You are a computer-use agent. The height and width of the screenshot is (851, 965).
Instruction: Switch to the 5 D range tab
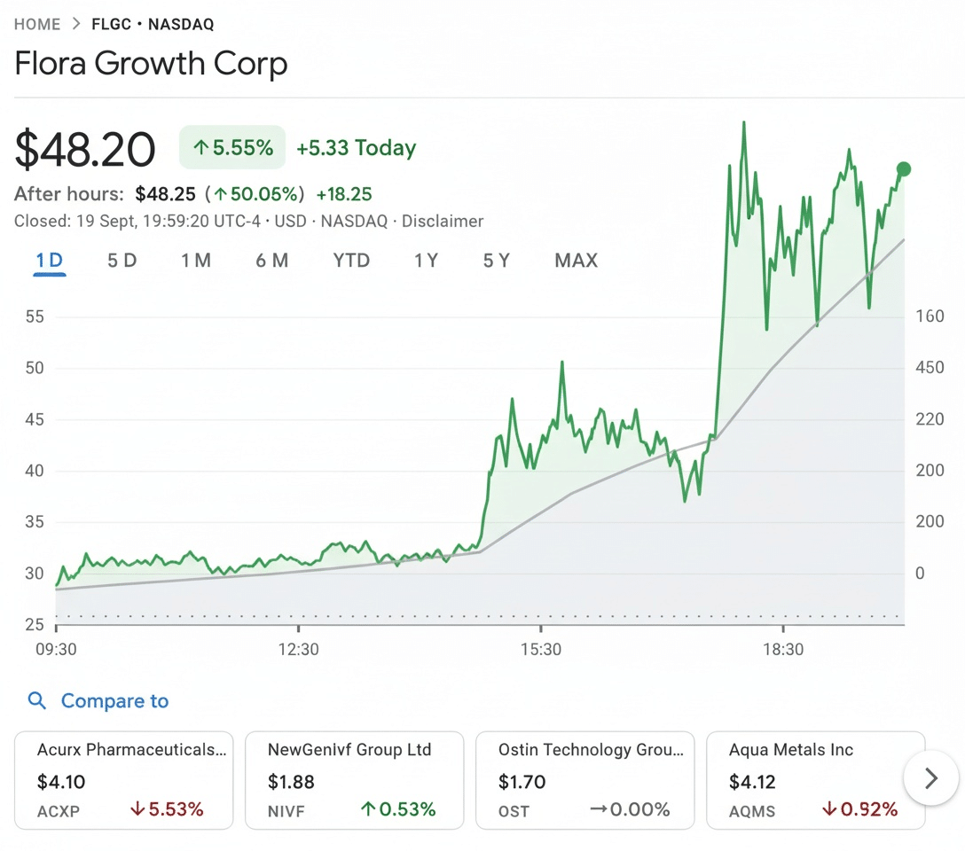coord(122,261)
